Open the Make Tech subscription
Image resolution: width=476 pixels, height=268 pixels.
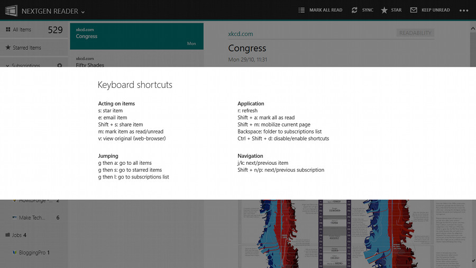[x=32, y=218]
